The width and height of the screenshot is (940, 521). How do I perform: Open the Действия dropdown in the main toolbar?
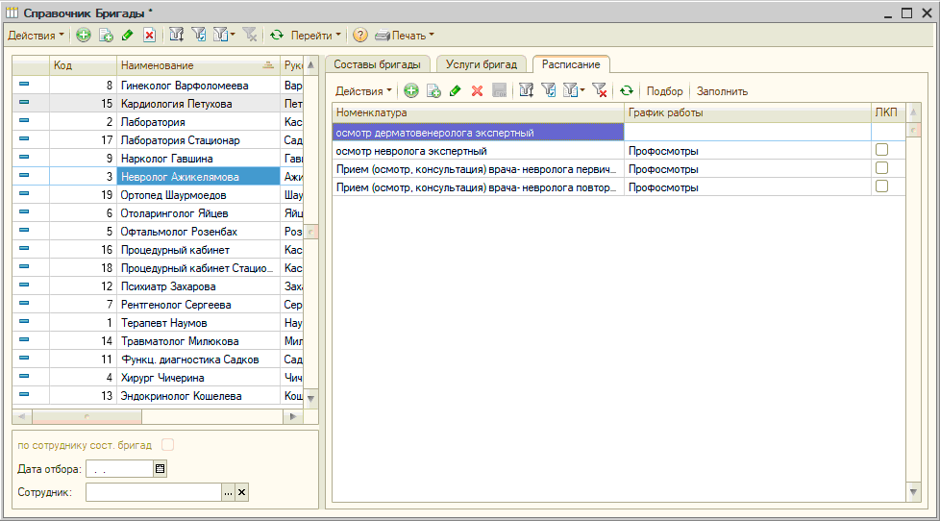point(36,36)
